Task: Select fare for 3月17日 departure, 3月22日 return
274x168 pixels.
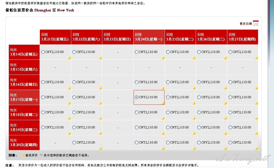Action: [74, 97]
